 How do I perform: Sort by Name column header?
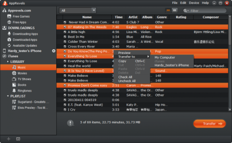[x=87, y=17]
